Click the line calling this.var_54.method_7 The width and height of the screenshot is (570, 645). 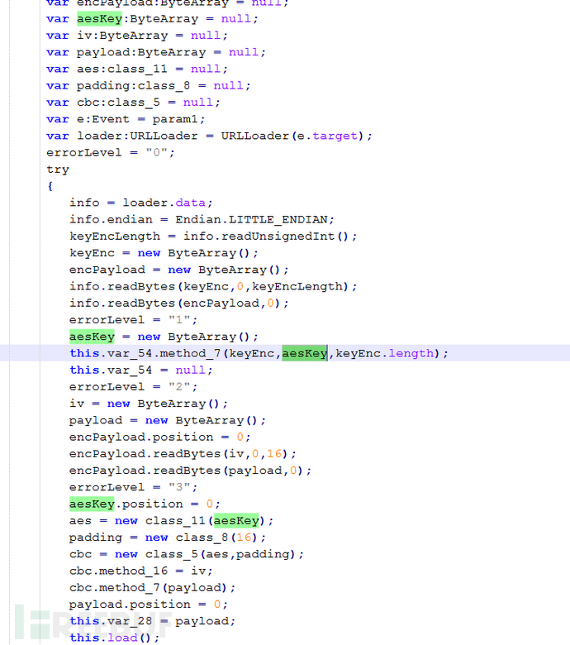coord(259,353)
